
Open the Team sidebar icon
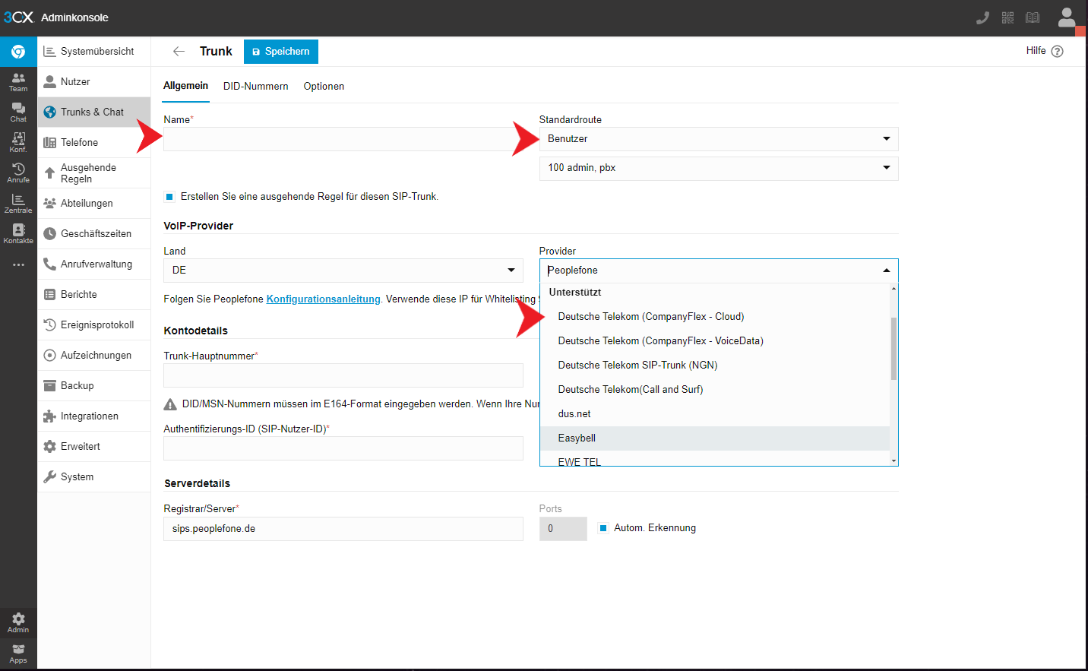[18, 82]
